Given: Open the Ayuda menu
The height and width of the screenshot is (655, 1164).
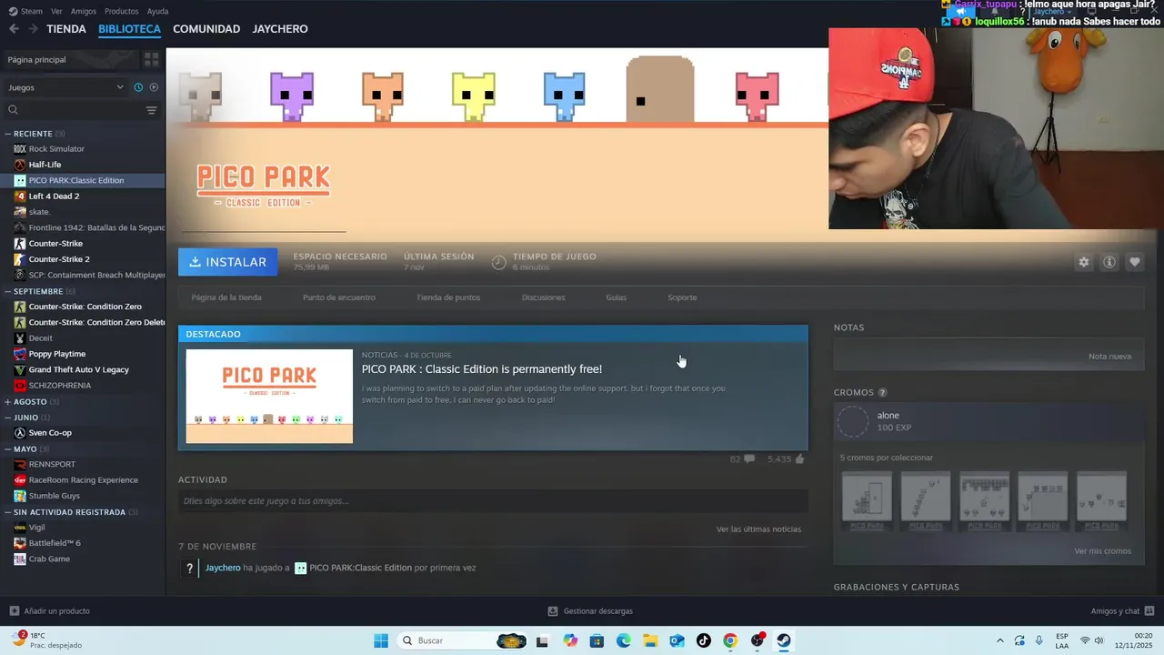Looking at the screenshot, I should [157, 11].
